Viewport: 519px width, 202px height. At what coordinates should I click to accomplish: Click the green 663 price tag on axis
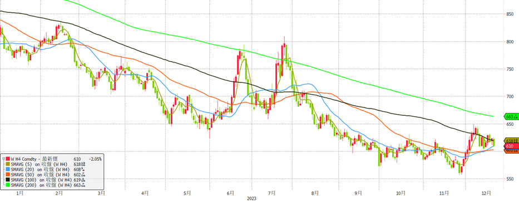(x=511, y=116)
